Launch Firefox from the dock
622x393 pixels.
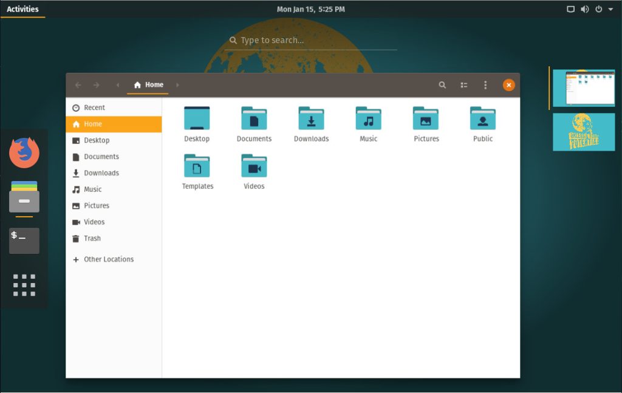(24, 152)
